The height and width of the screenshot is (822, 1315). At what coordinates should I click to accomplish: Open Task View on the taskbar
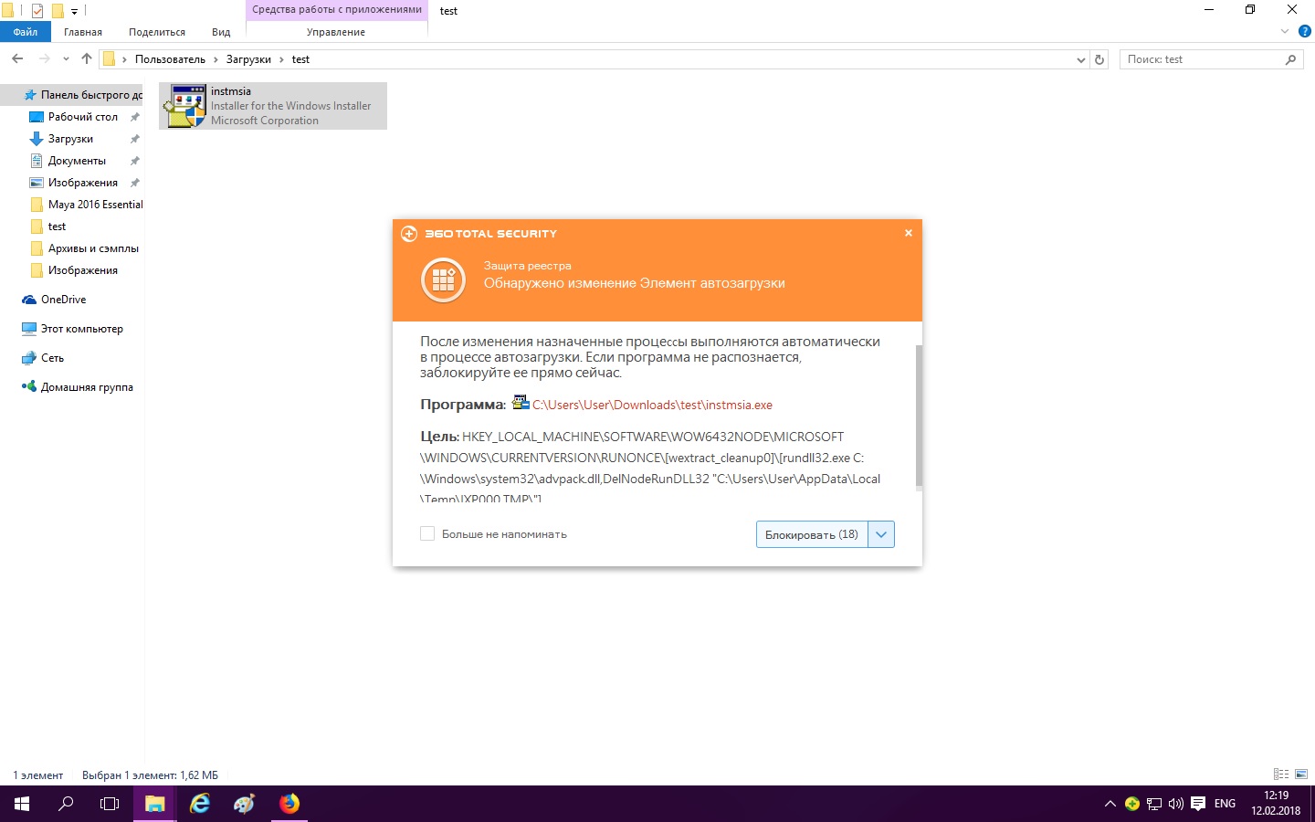point(110,804)
